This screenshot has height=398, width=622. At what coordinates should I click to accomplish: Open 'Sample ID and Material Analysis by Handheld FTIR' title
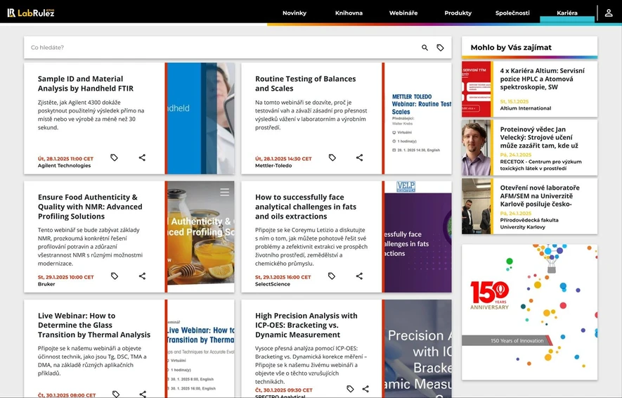[x=86, y=84]
